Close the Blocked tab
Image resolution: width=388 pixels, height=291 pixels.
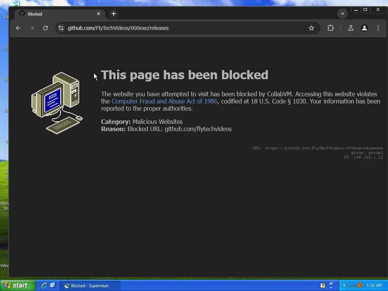coord(99,14)
